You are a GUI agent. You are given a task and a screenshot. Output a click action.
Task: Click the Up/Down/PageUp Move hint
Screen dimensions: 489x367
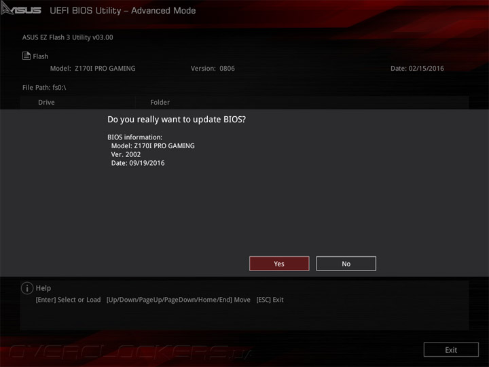[179, 300]
